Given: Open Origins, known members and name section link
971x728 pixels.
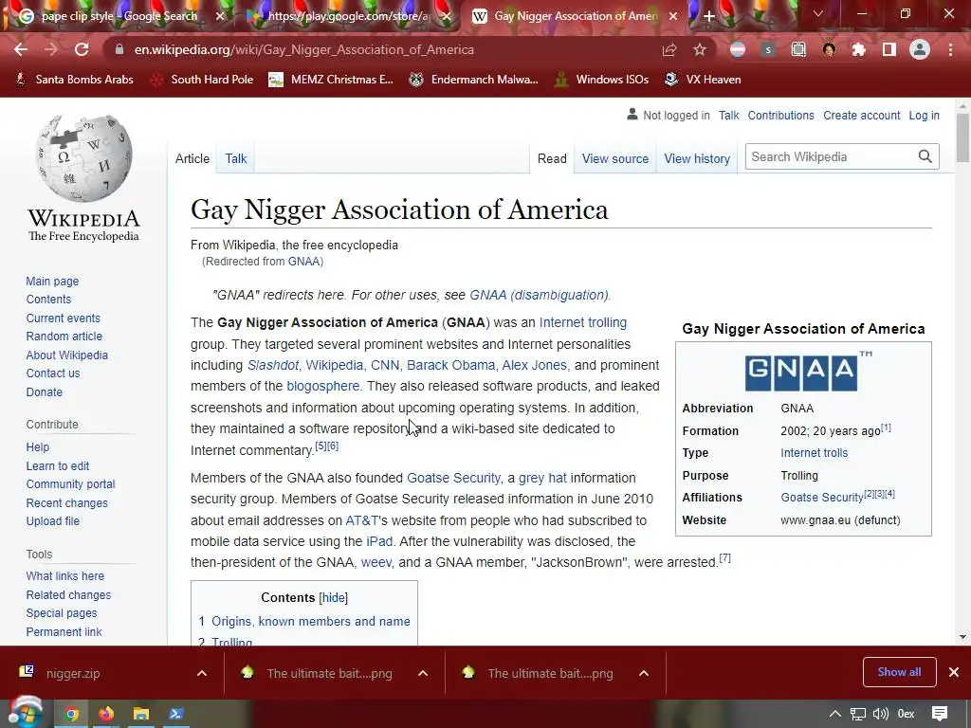Looking at the screenshot, I should point(311,621).
